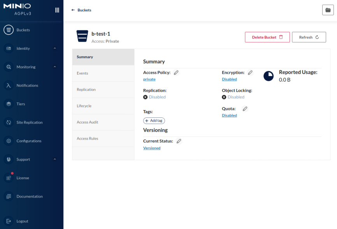
Task: Edit the Quota using pencil icon
Action: [245, 109]
